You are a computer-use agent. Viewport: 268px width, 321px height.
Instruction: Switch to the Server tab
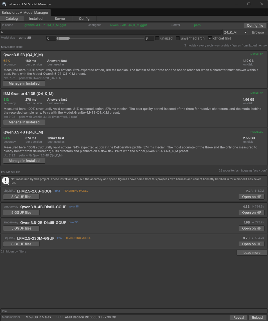[x=60, y=19]
